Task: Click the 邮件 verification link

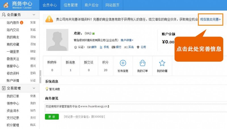Action: [94, 47]
